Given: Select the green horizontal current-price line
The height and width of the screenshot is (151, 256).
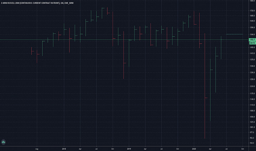Looking at the screenshot, I should [x=124, y=40].
